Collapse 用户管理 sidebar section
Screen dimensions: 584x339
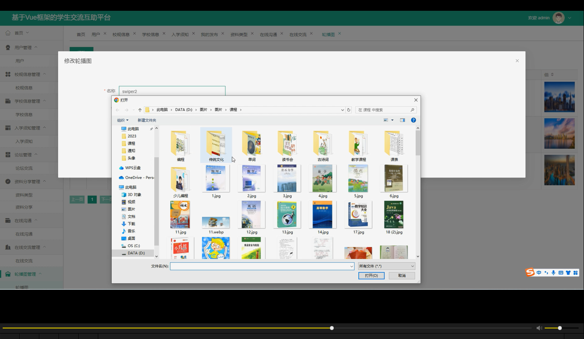coord(32,47)
